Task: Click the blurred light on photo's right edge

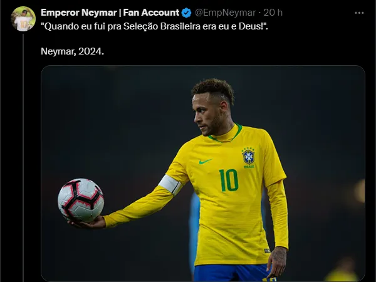Action: [x=359, y=191]
